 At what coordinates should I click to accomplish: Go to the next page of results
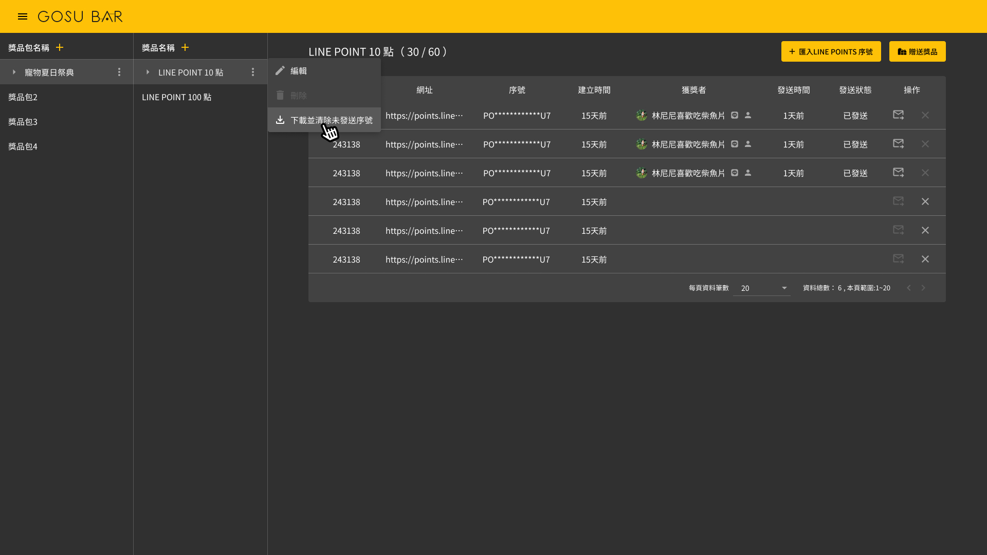pyautogui.click(x=923, y=288)
